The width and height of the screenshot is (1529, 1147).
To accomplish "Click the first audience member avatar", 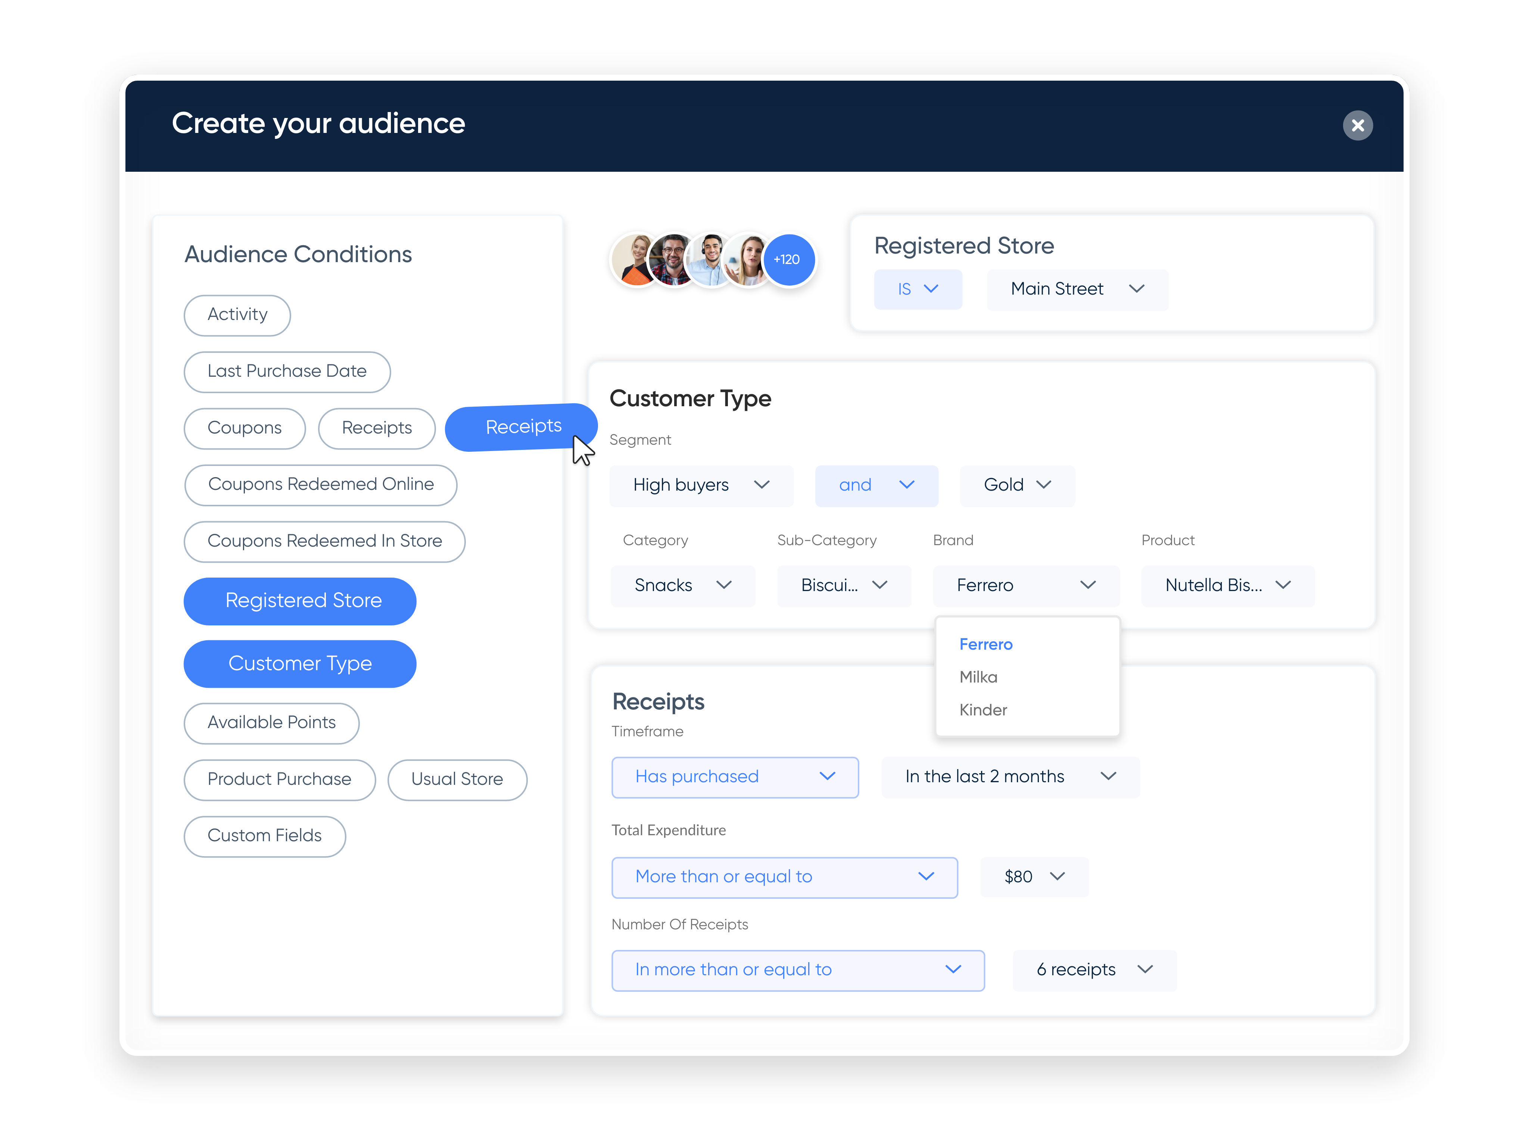I will pos(636,259).
